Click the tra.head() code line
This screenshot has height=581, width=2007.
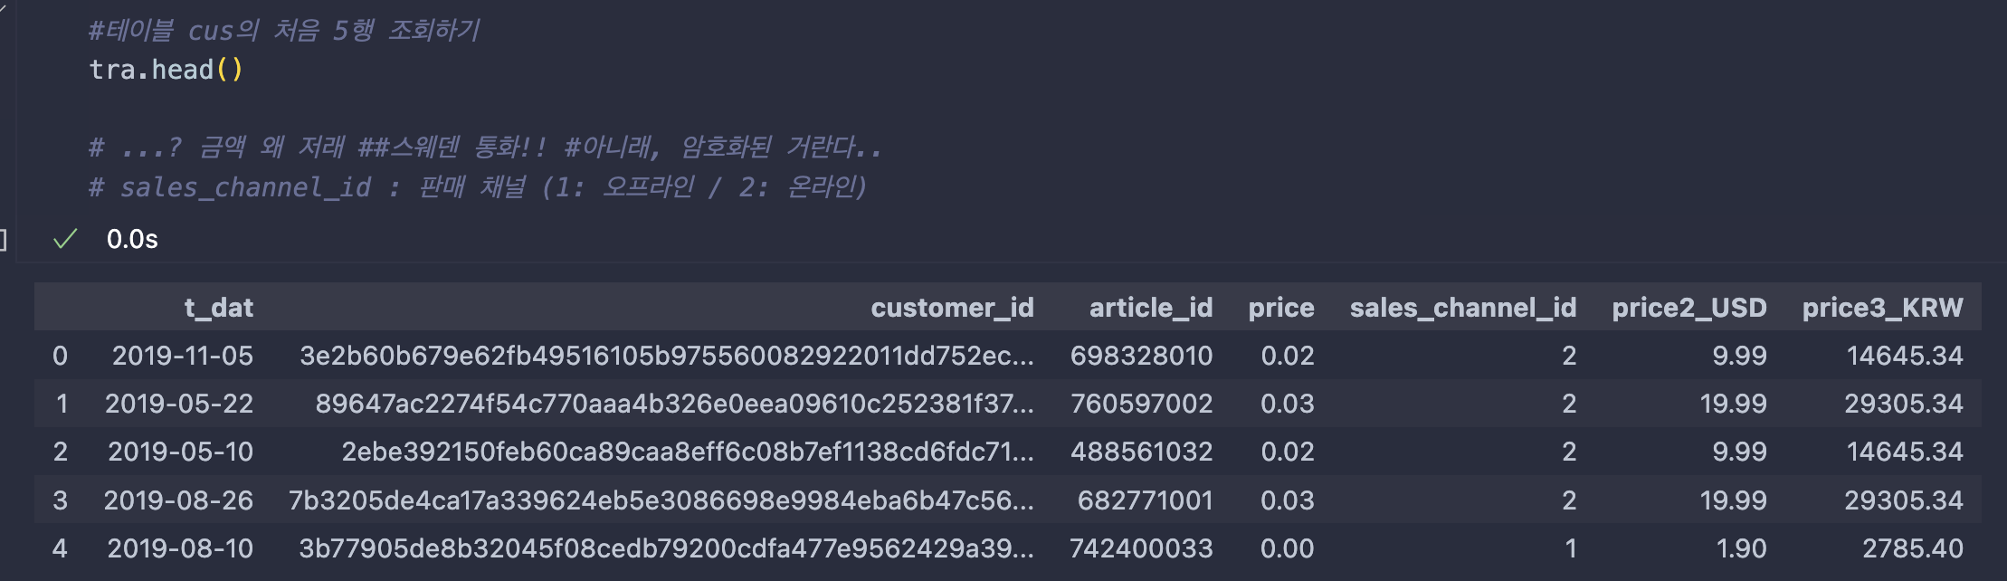[166, 70]
